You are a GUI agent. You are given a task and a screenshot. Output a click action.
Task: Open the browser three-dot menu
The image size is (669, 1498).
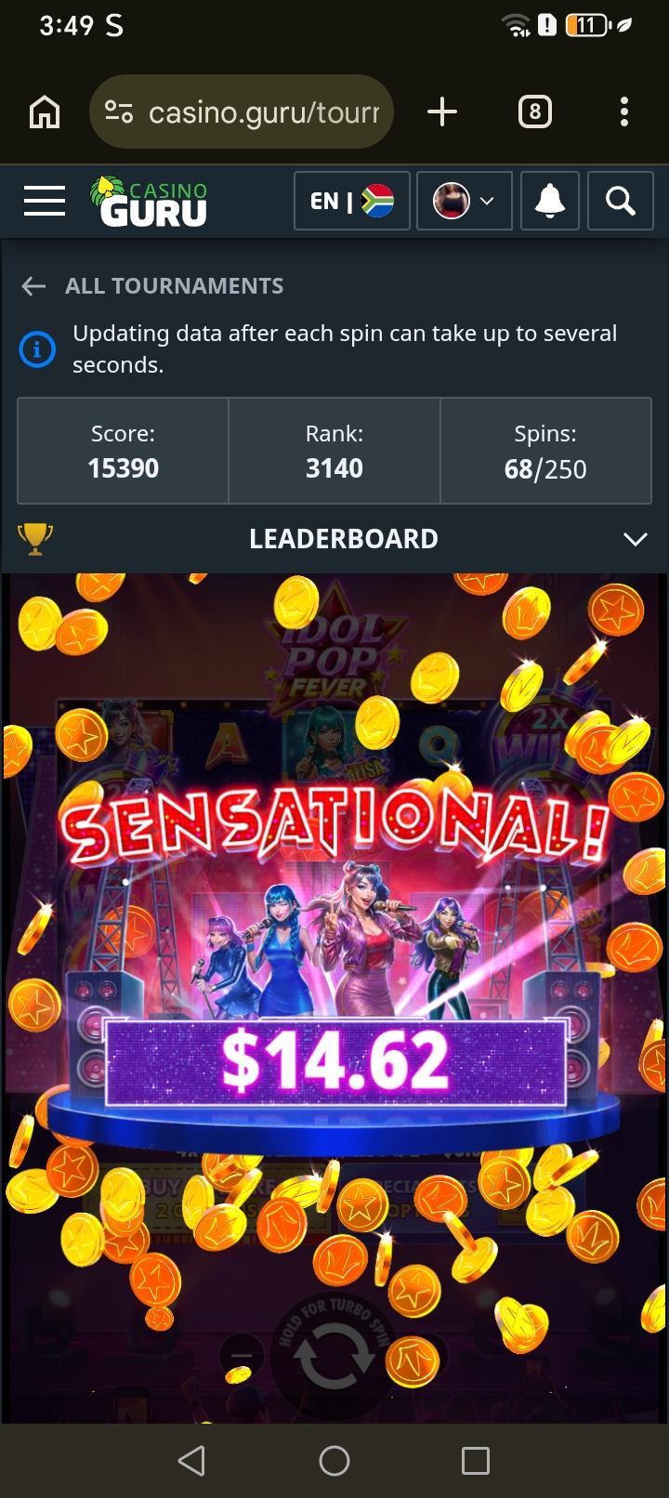click(624, 112)
